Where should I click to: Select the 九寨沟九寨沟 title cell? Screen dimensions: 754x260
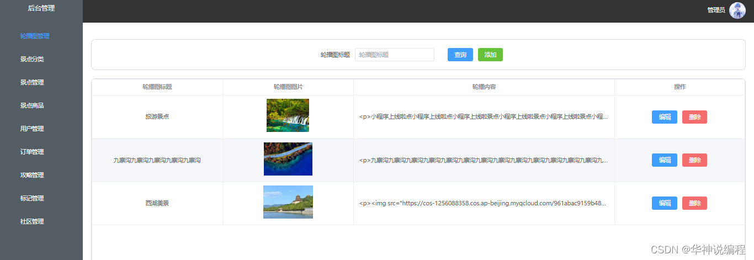(x=157, y=160)
